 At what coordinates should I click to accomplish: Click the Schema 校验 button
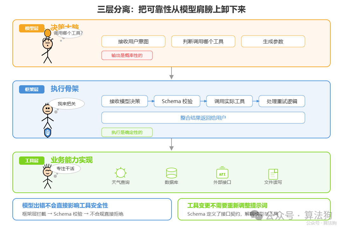[x=177, y=101]
